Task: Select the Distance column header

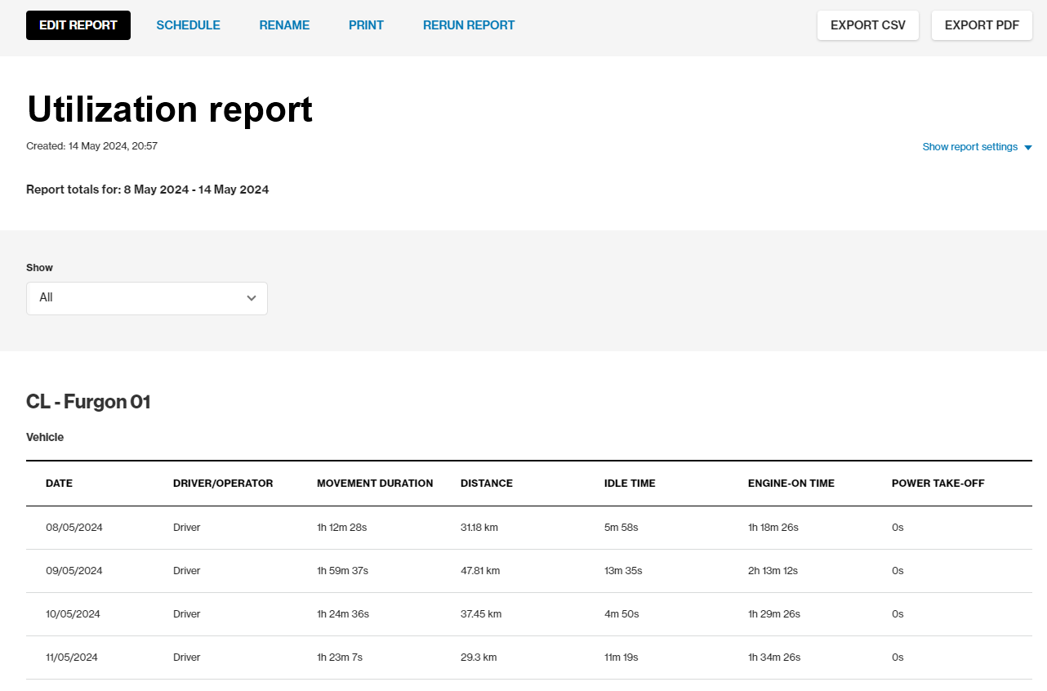Action: tap(487, 484)
